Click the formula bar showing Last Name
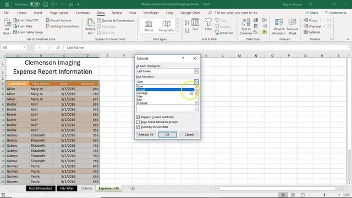 point(207,48)
